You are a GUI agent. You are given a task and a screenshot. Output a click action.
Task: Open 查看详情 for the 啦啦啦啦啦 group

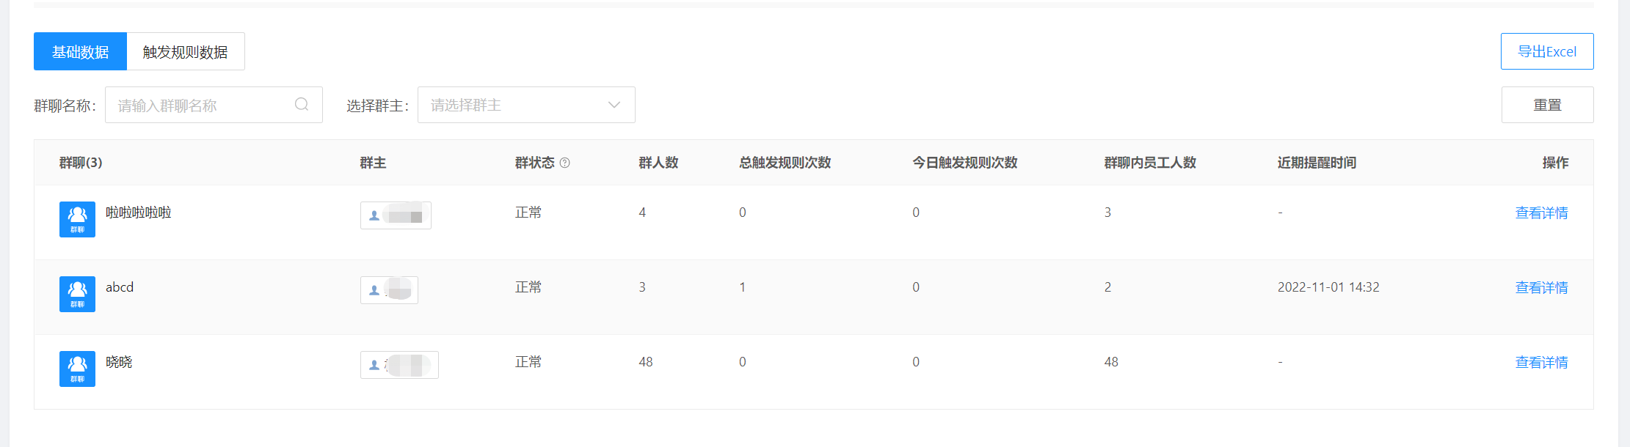coord(1541,213)
